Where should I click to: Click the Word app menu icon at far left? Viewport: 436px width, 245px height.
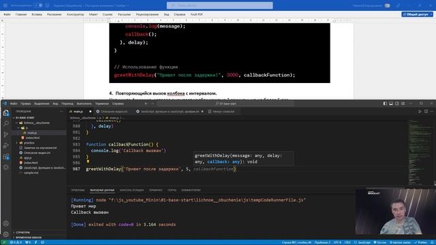pyautogui.click(x=5, y=5)
